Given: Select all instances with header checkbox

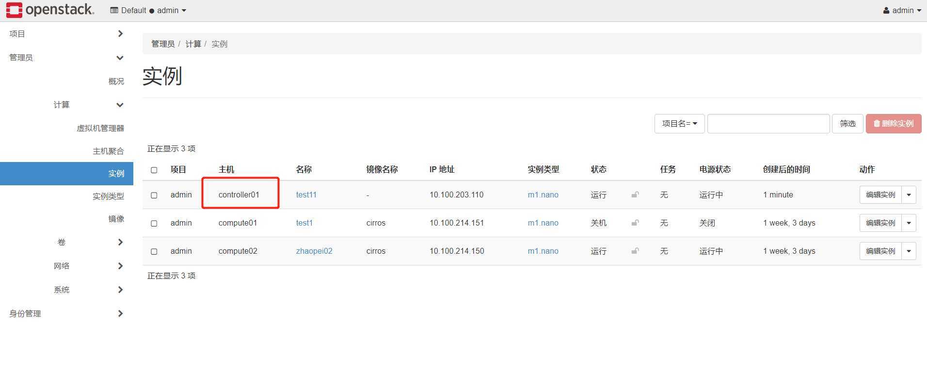Looking at the screenshot, I should pyautogui.click(x=154, y=170).
